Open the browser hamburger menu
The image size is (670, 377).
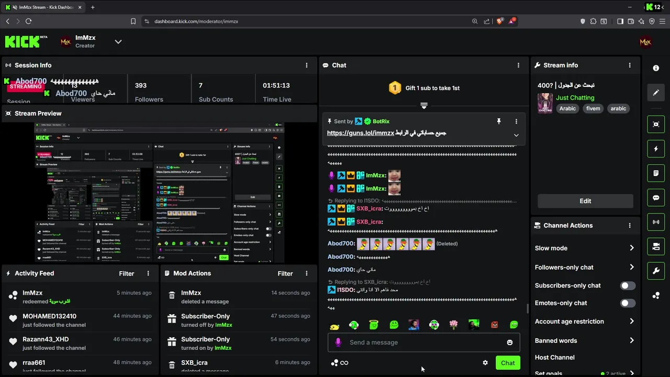pyautogui.click(x=662, y=21)
